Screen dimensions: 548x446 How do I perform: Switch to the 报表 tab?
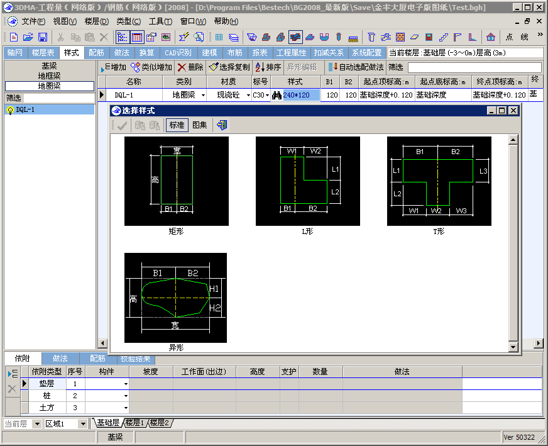[260, 53]
